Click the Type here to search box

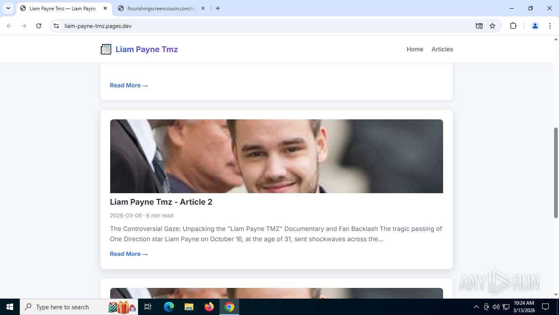79,307
